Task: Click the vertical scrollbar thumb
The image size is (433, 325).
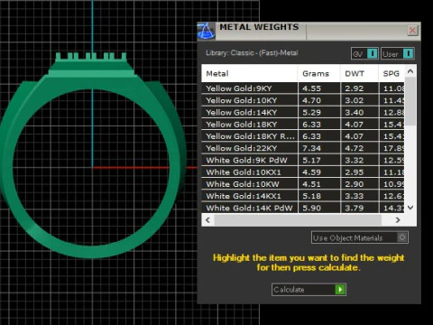Action: 410,101
